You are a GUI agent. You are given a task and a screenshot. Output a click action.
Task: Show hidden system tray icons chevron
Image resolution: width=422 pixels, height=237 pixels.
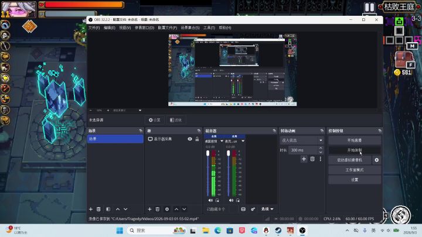[x=347, y=231]
